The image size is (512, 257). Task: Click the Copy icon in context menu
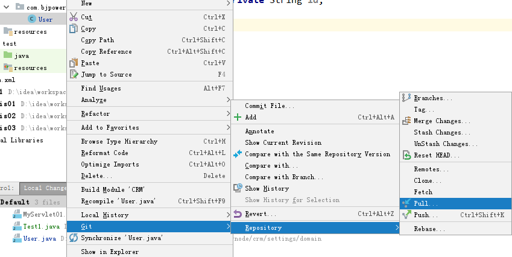pos(74,28)
